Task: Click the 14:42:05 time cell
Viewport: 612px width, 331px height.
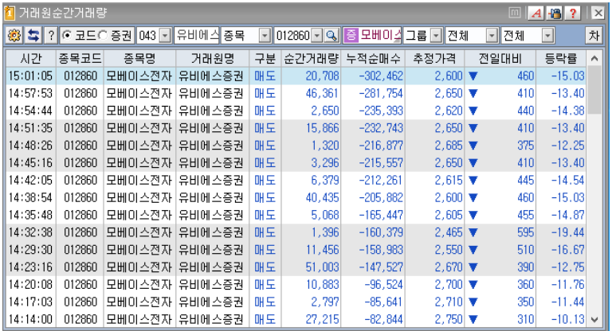Action: 30,180
